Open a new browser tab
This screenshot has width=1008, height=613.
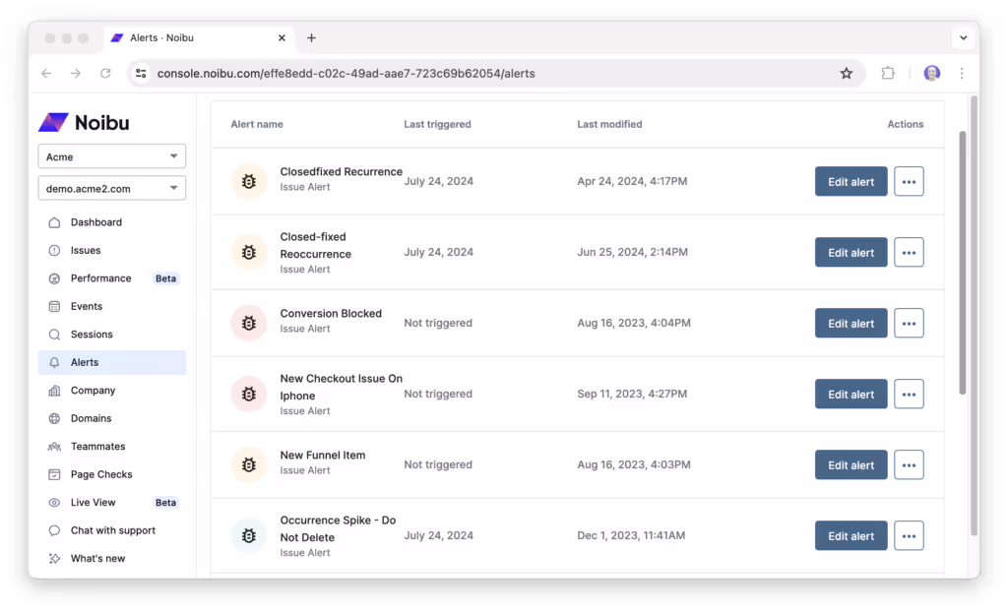click(311, 38)
